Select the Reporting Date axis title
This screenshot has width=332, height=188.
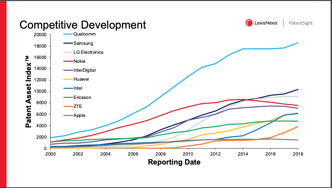[x=174, y=162]
